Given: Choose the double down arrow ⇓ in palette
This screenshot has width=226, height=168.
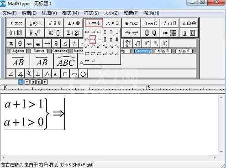Looking at the screenshot, I should tap(117, 40).
